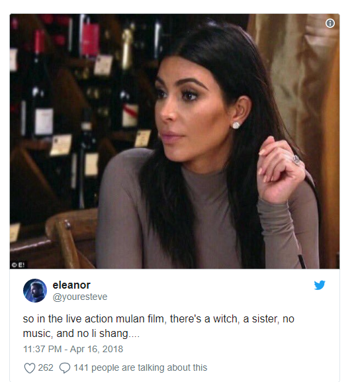Image resolution: width=356 pixels, height=382 pixels.
Task: Open the 11:37 PM - Apr 16, 2018 timestamp
Action: click(x=73, y=349)
